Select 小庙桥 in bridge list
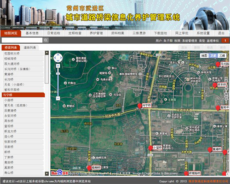 point(23,100)
